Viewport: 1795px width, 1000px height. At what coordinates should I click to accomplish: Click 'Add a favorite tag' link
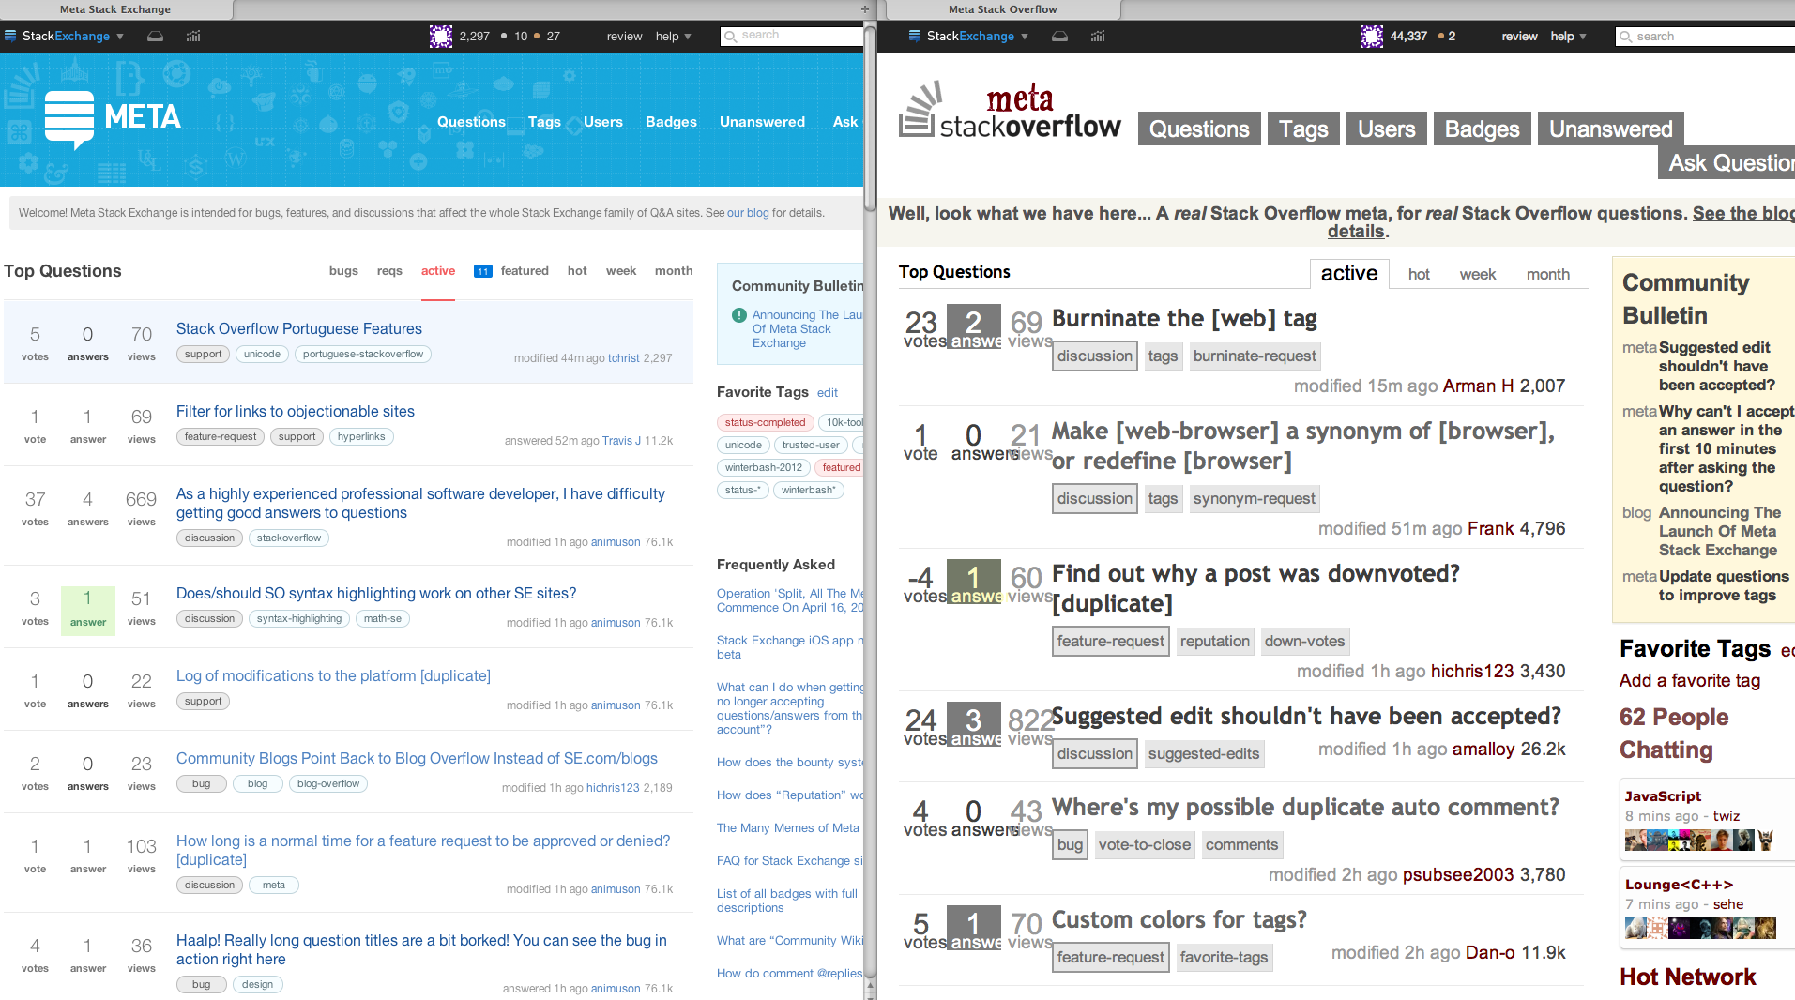pyautogui.click(x=1690, y=681)
